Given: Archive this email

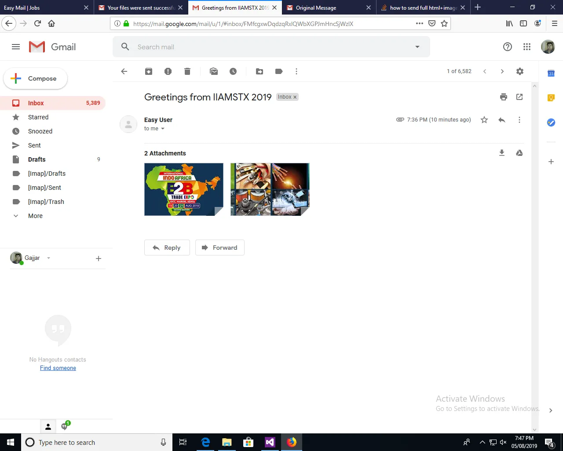Looking at the screenshot, I should (x=149, y=71).
